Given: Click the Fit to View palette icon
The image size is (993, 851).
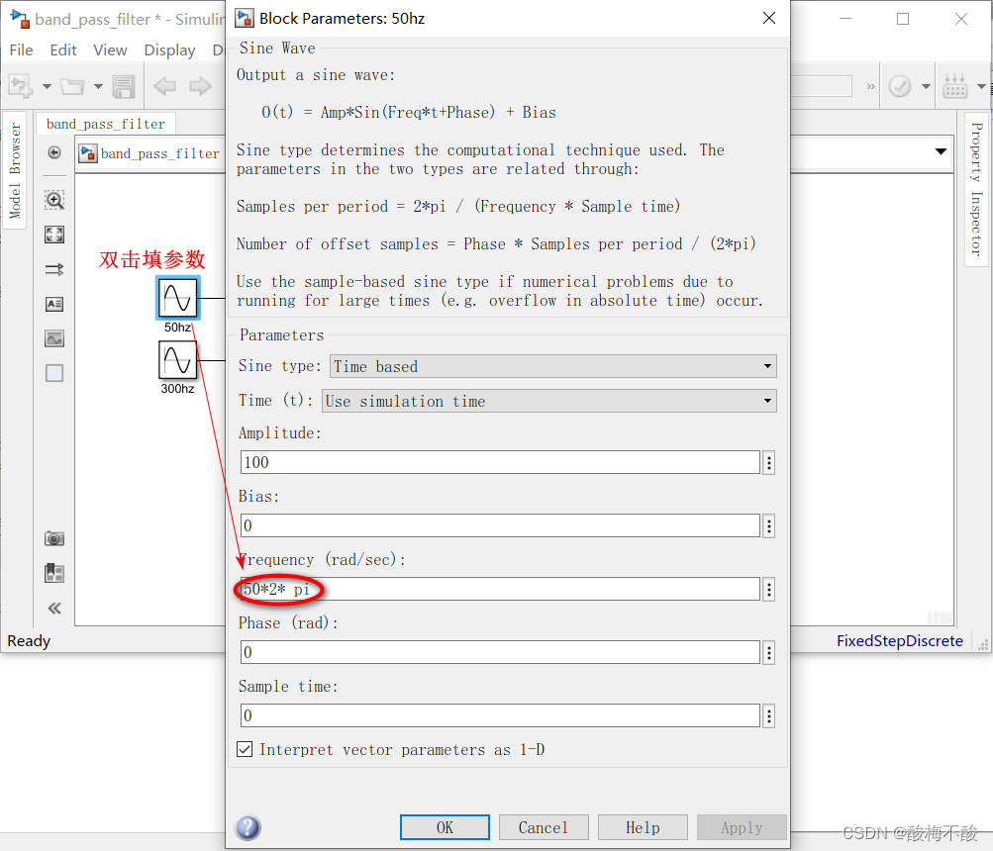Looking at the screenshot, I should pyautogui.click(x=54, y=235).
